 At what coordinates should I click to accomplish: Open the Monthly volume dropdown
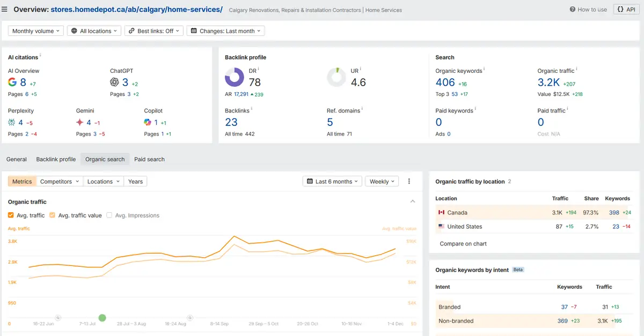point(36,31)
